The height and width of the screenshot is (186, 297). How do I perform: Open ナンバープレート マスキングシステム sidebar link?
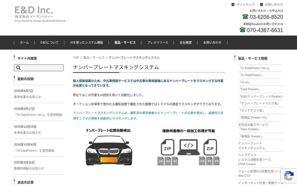[x=252, y=146]
